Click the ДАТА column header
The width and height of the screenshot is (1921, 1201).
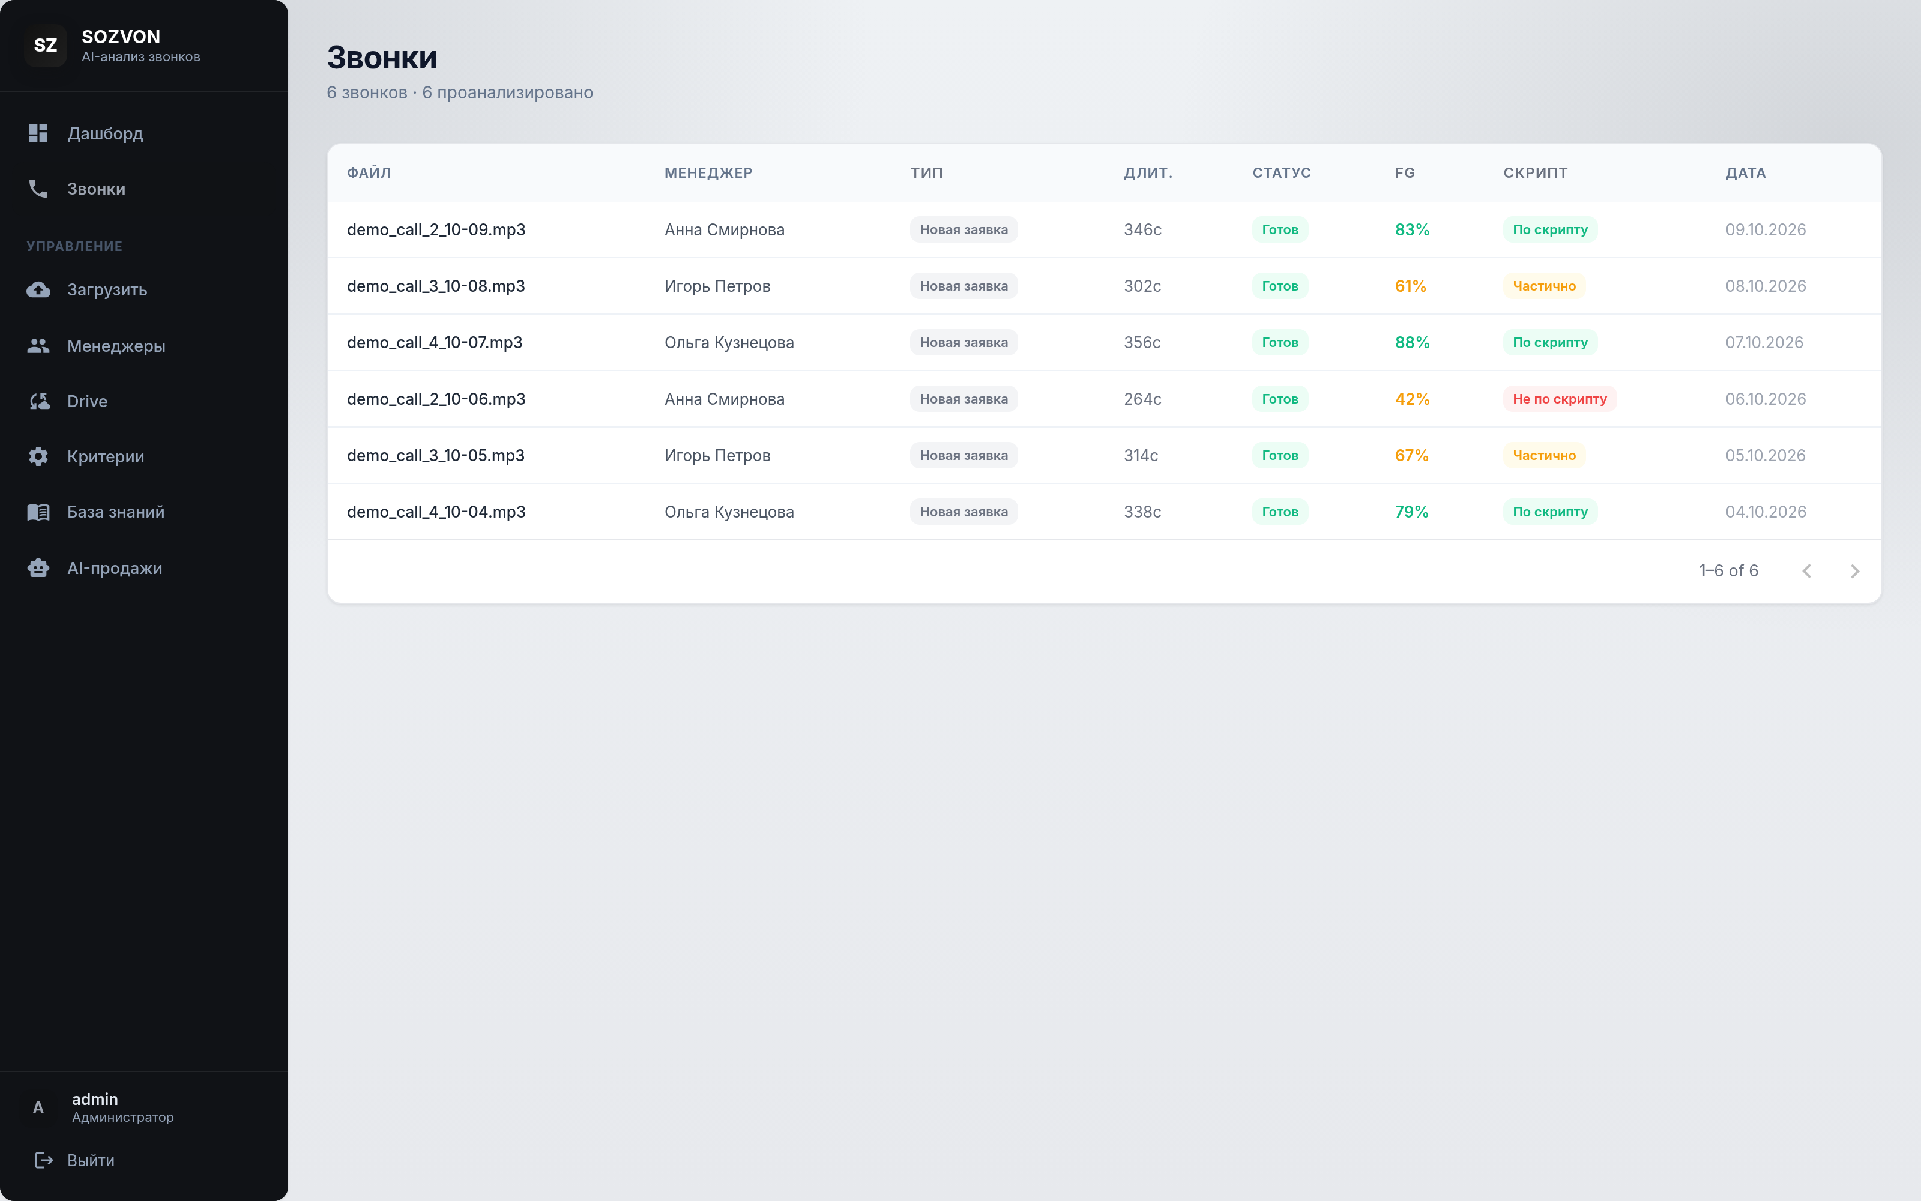click(x=1745, y=172)
